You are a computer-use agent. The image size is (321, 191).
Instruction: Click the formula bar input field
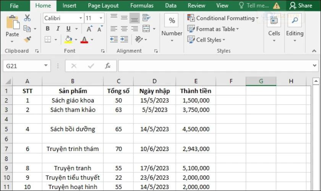point(215,66)
